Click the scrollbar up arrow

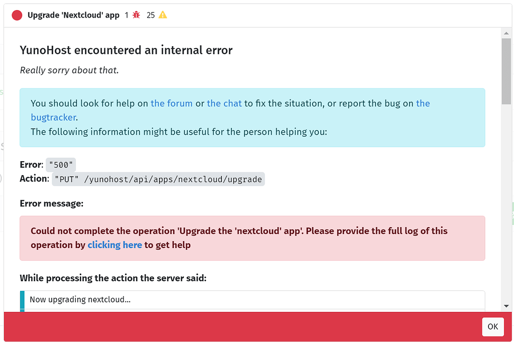point(506,33)
